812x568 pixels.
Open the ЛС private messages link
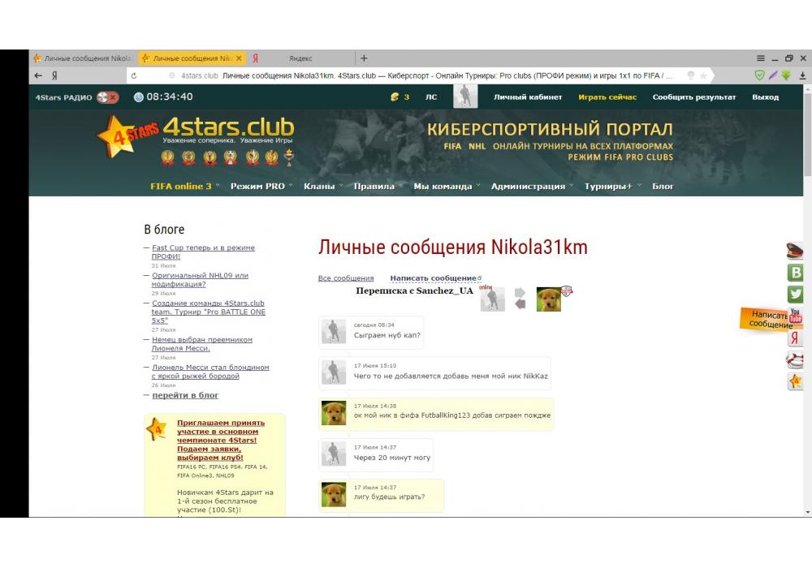(431, 97)
